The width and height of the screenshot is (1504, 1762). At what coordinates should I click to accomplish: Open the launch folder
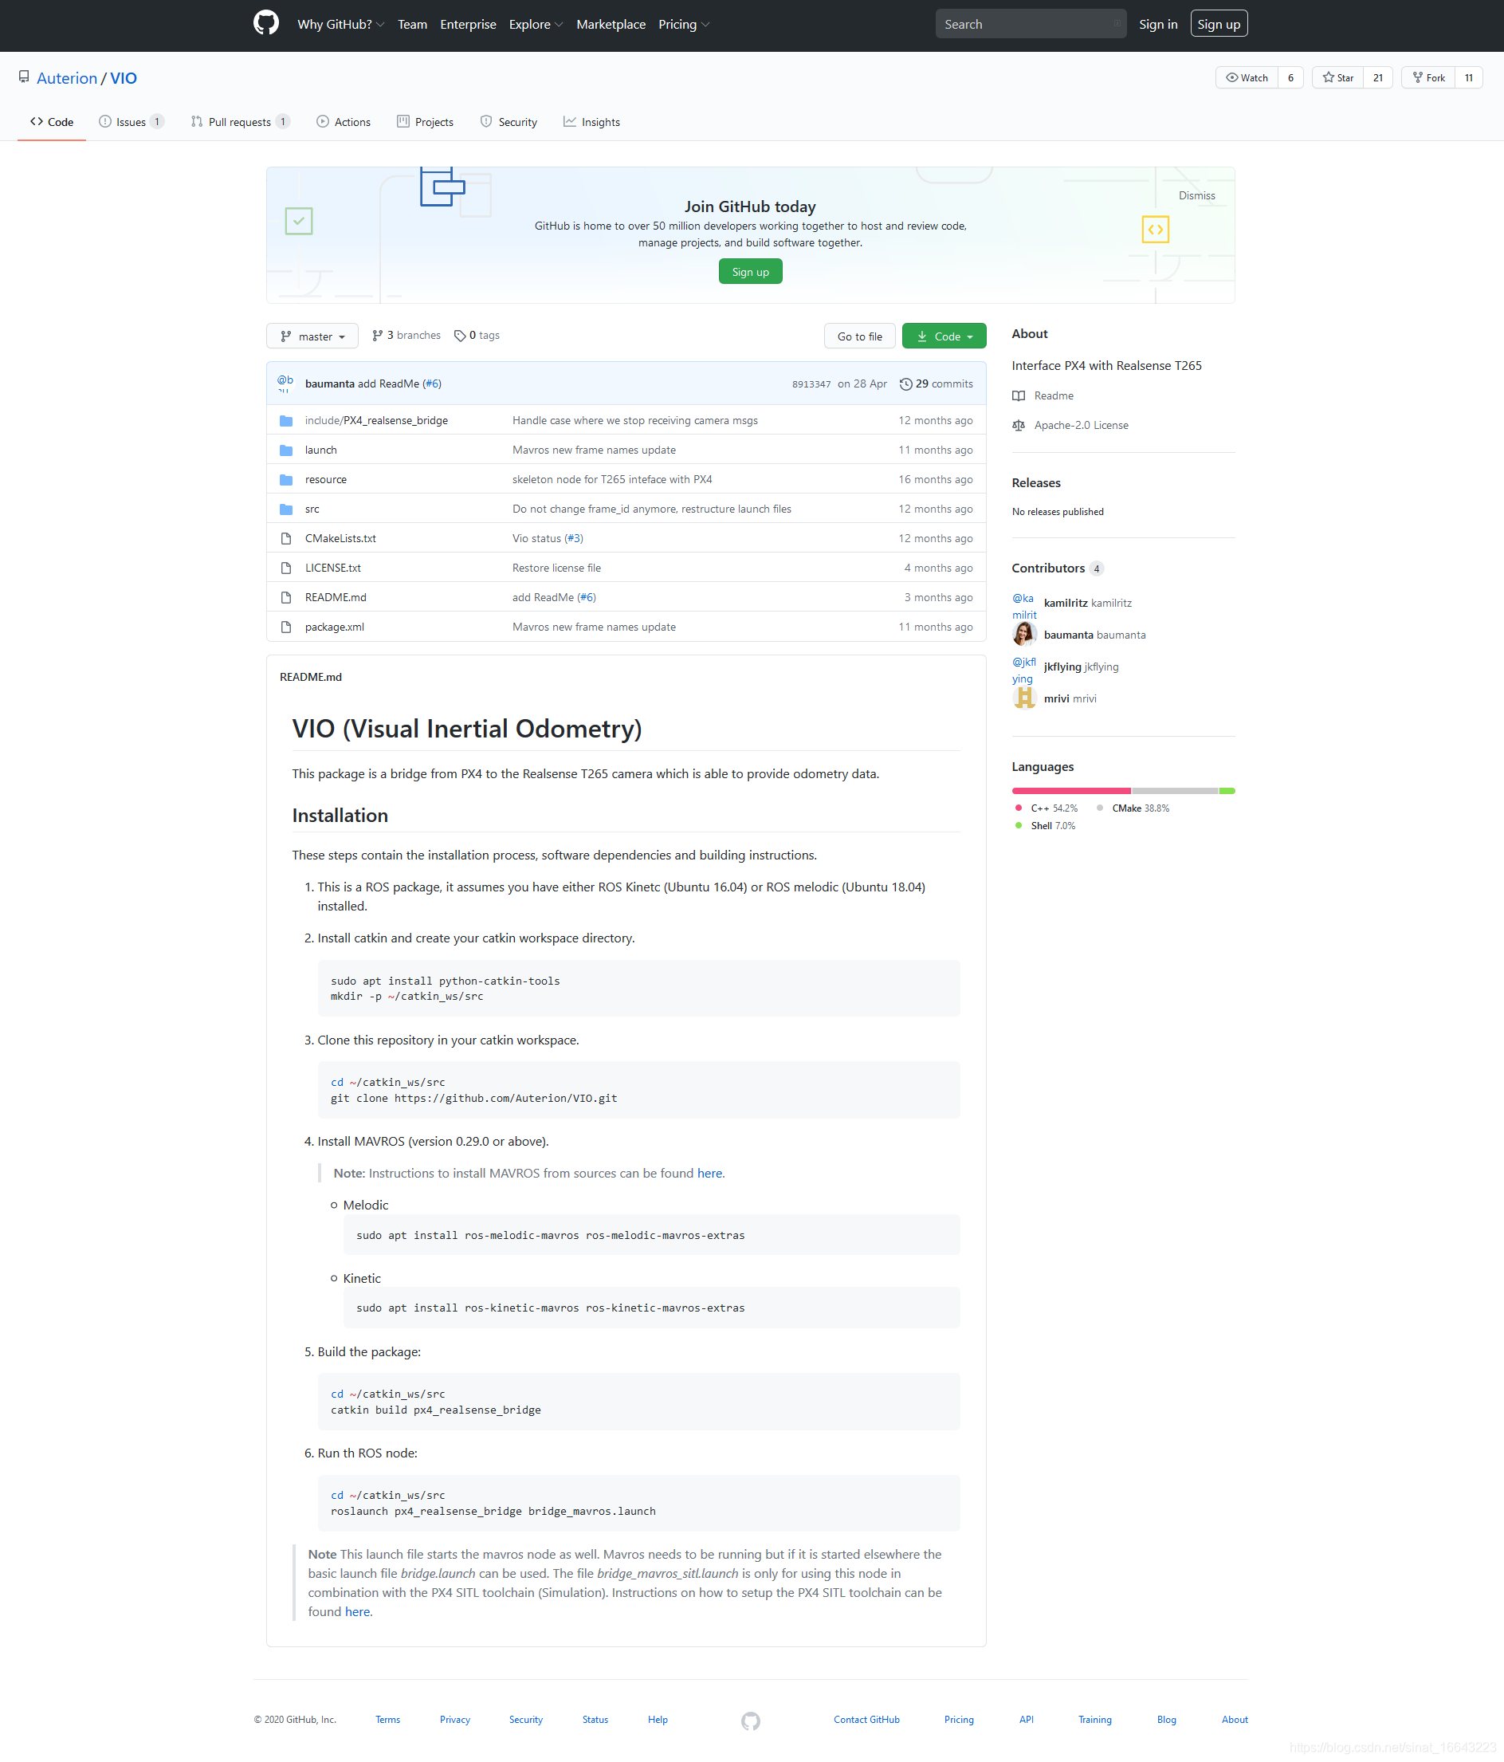tap(320, 450)
